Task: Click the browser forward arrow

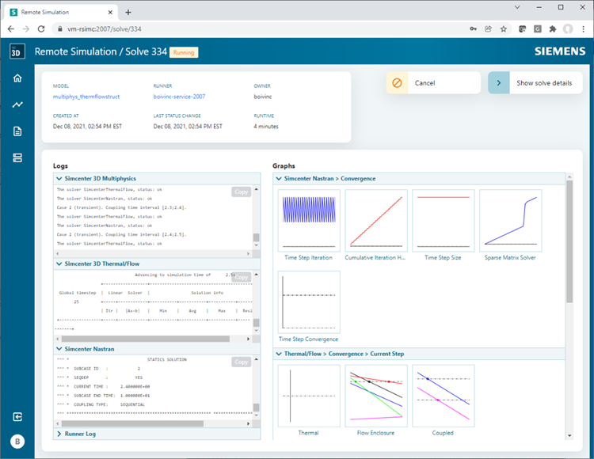Action: coord(26,28)
